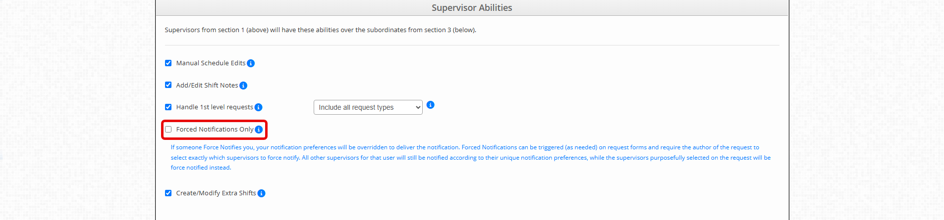Uncheck Create/Modify Extra Shifts checkbox
The image size is (944, 220).
click(x=168, y=193)
